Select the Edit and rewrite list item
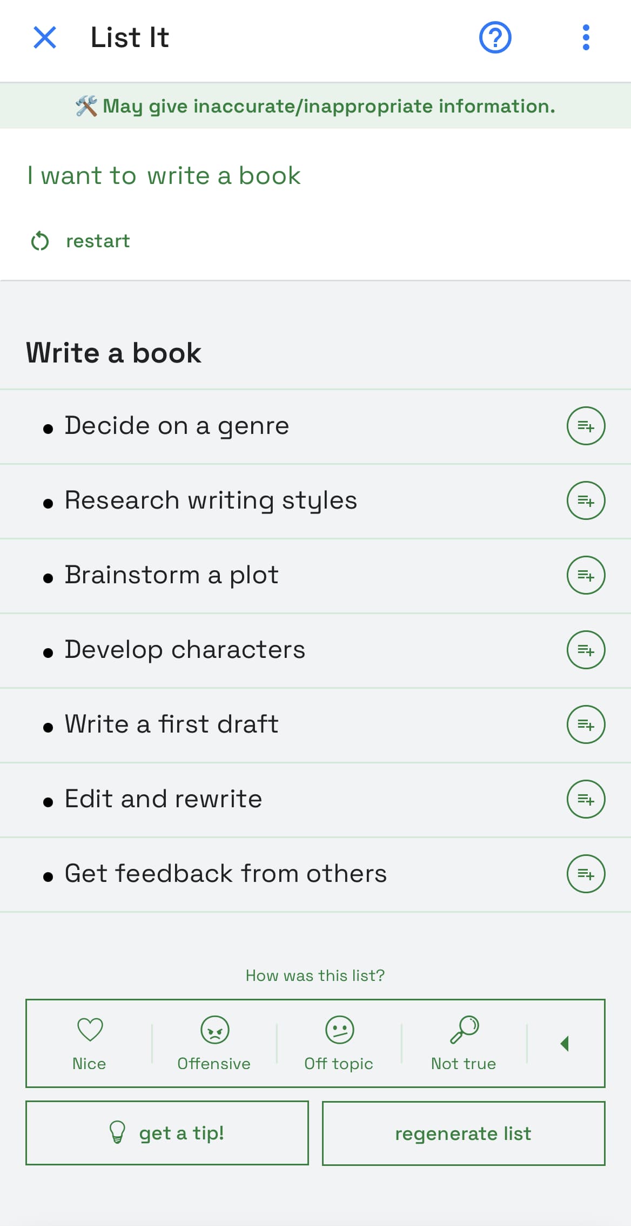Screen dimensions: 631x1226 pyautogui.click(x=163, y=800)
